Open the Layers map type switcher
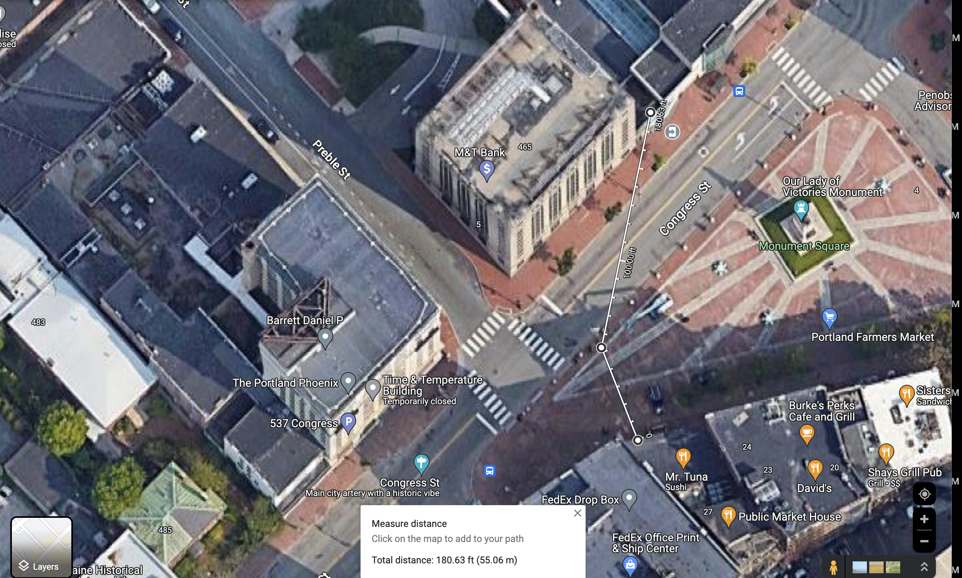This screenshot has width=962, height=578. 41,547
